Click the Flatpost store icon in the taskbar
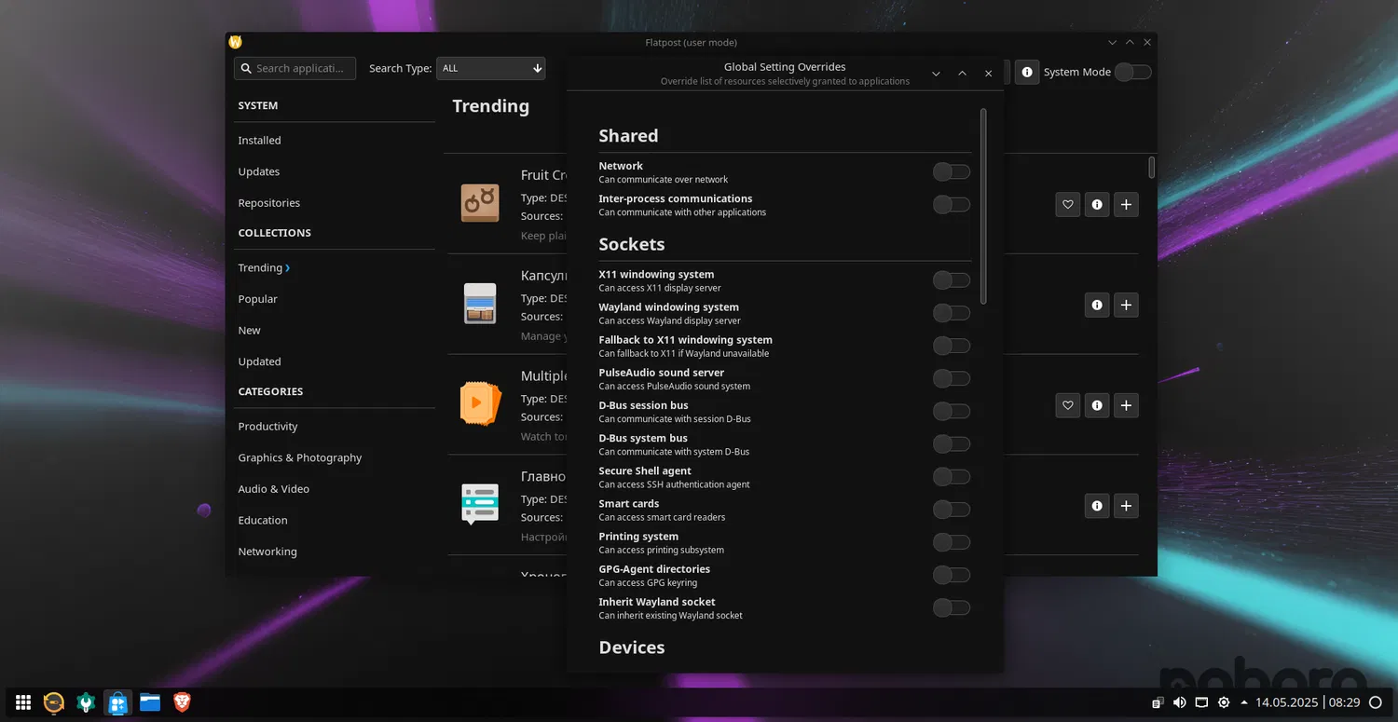 [117, 702]
